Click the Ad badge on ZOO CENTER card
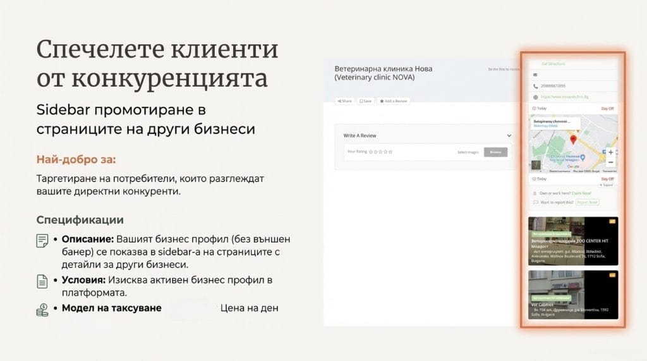The width and height of the screenshot is (647, 361). [x=612, y=221]
